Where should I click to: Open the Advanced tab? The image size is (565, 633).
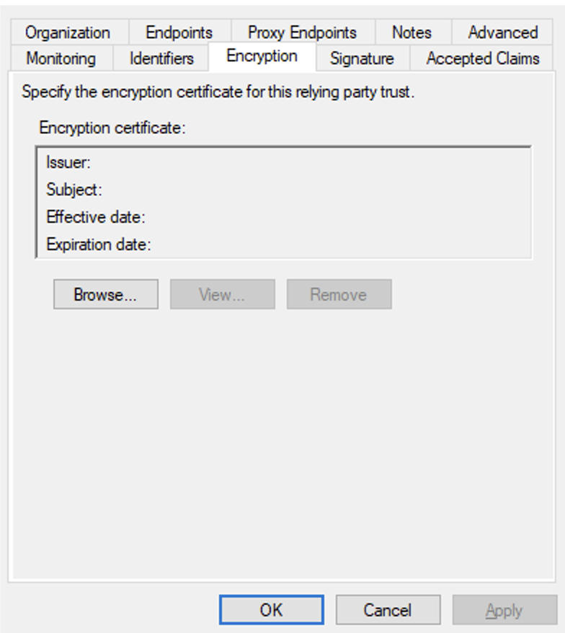pyautogui.click(x=502, y=32)
